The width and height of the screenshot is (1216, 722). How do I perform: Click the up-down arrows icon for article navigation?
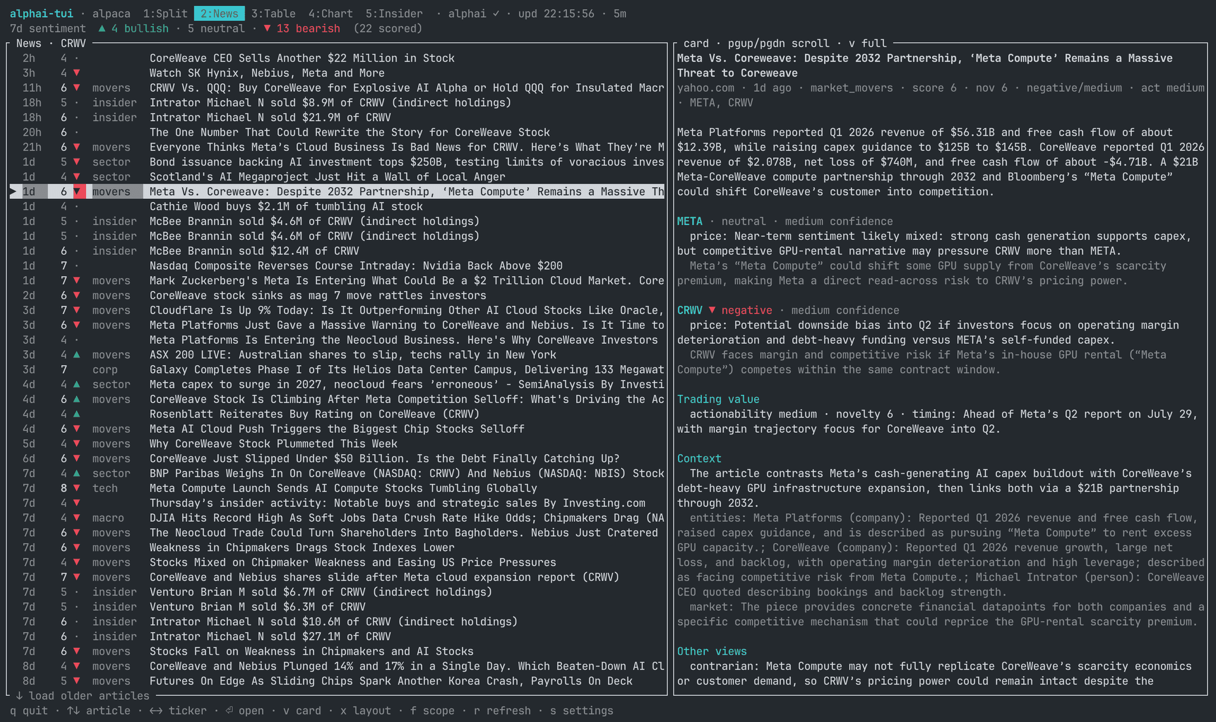(73, 711)
